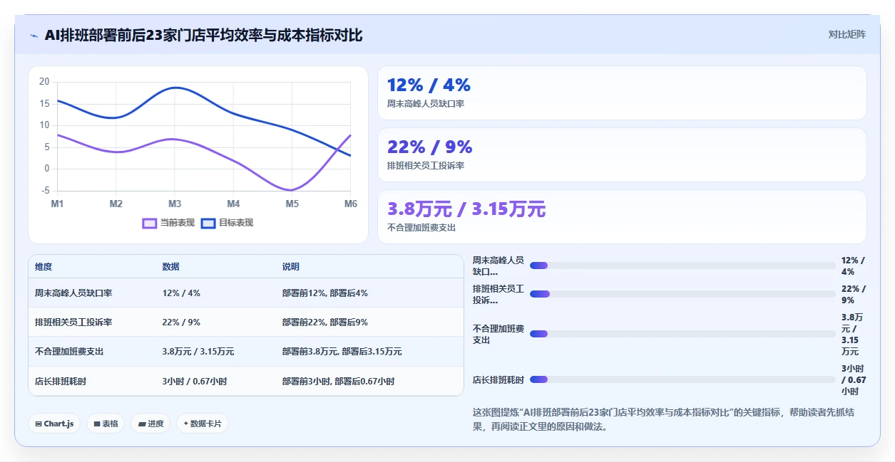
Task: Click the 20 y-axis tick label
Action: click(44, 82)
